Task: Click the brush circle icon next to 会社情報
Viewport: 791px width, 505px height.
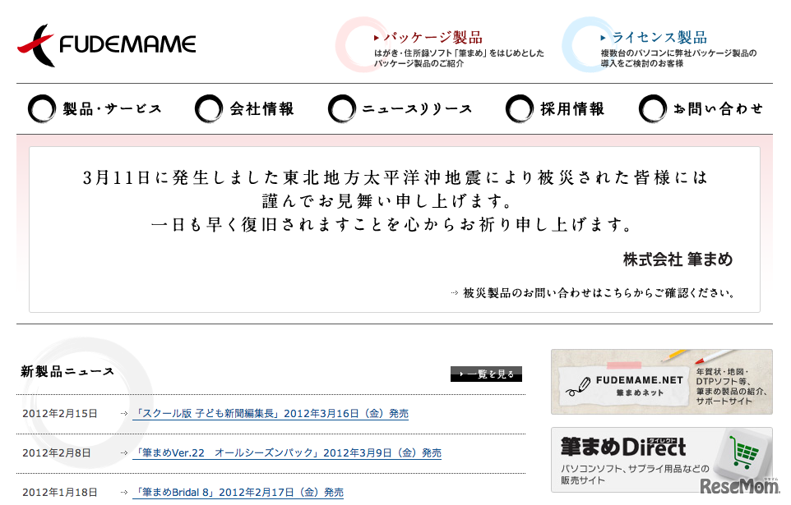Action: click(x=209, y=108)
